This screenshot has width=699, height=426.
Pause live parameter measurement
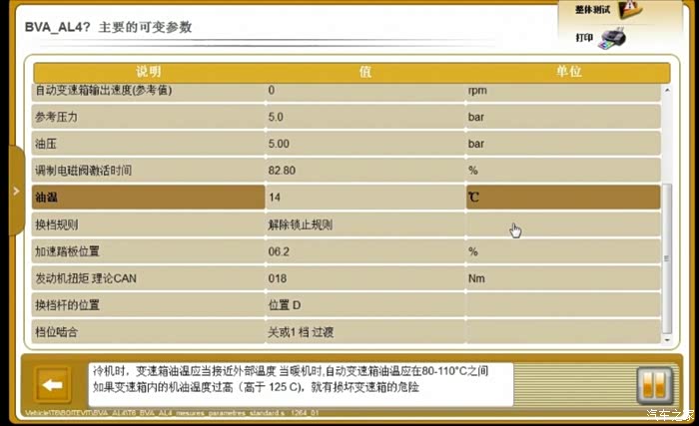point(650,383)
